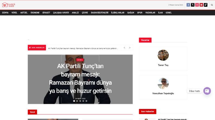Go to the AKTÜEL section
Image resolution: width=215 pixels, height=120 pixels.
click(x=24, y=13)
